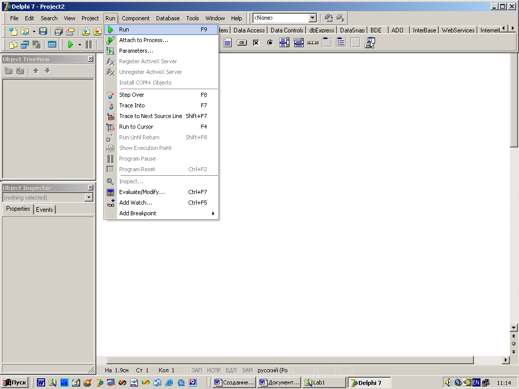Select the ScrollBar component in palette

click(313, 43)
